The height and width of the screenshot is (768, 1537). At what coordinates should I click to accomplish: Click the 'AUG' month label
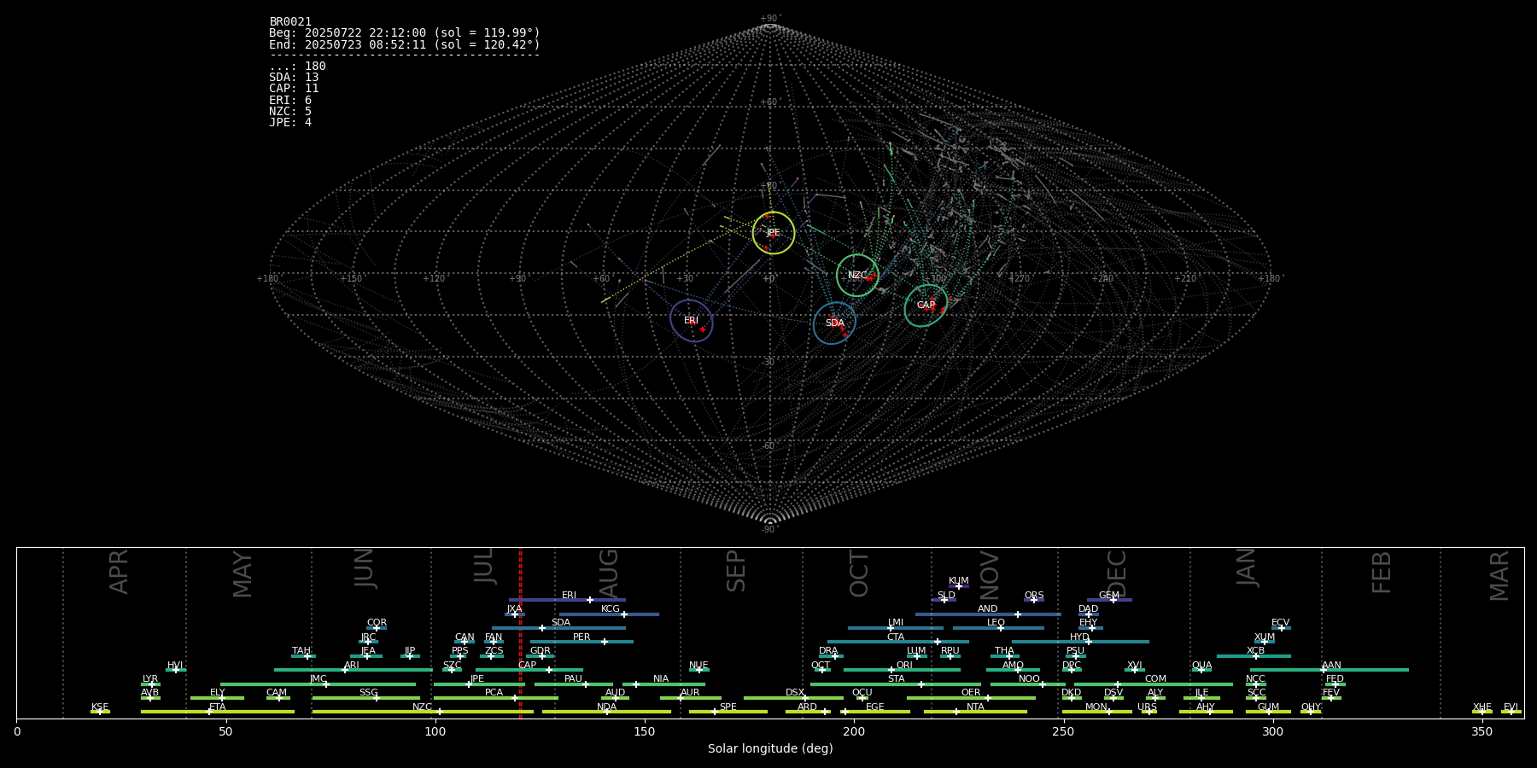click(x=609, y=573)
